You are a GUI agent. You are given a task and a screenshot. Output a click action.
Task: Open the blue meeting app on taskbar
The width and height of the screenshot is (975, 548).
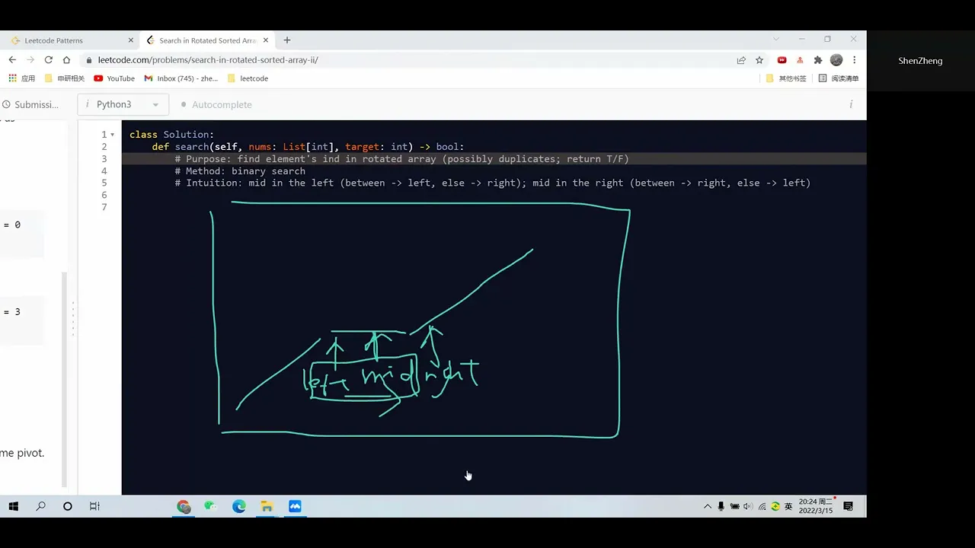pos(295,506)
